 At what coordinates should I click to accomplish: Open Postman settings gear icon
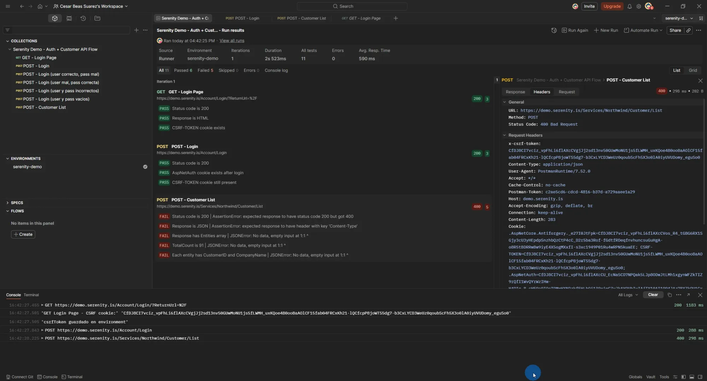[638, 6]
